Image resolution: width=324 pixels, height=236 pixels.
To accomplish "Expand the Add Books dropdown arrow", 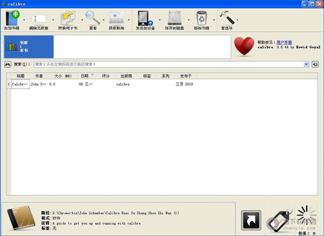I will point(24,21).
